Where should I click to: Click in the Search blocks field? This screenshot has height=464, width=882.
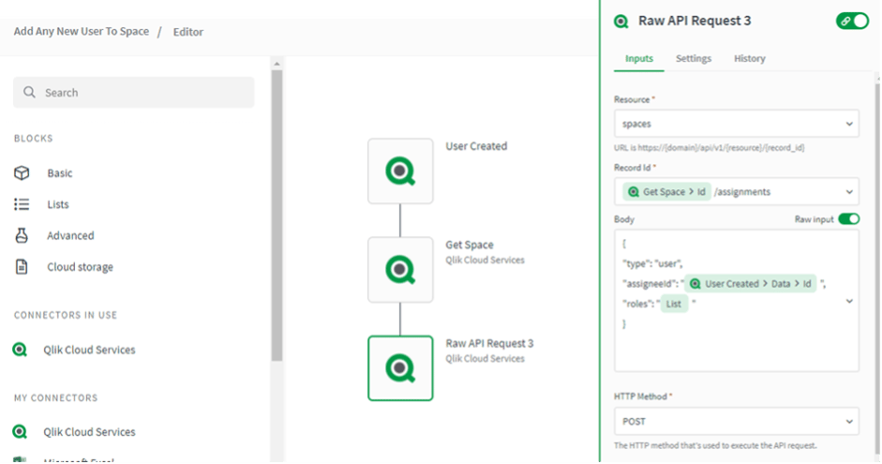pyautogui.click(x=134, y=92)
